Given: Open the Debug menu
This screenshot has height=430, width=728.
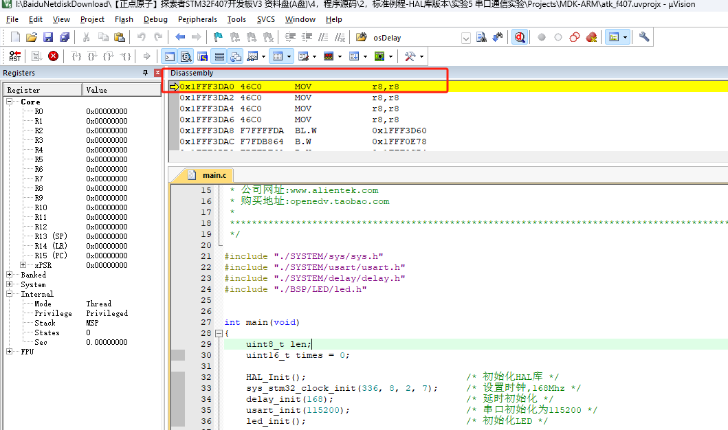Looking at the screenshot, I should [155, 19].
